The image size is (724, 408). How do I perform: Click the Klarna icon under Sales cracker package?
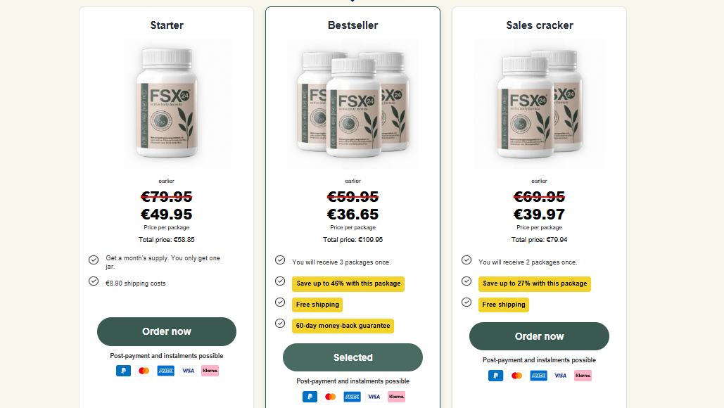[x=583, y=376]
